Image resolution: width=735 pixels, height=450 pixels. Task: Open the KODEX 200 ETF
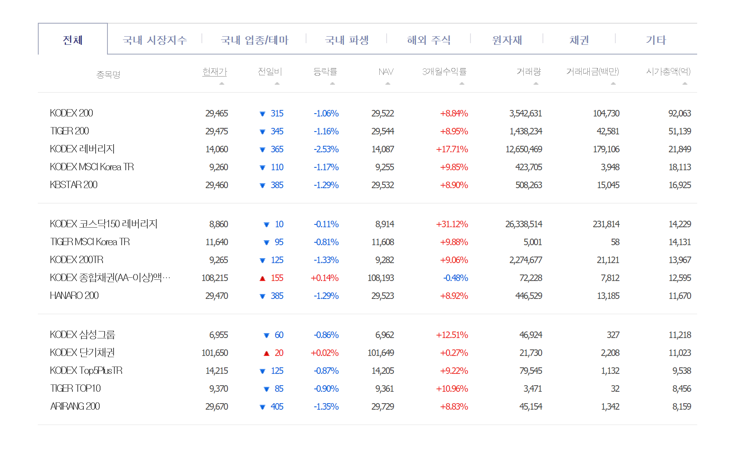coord(71,113)
